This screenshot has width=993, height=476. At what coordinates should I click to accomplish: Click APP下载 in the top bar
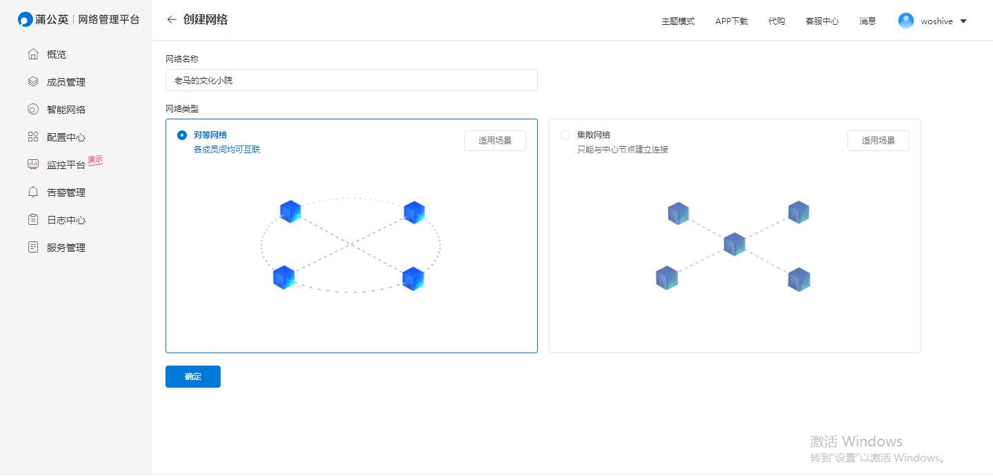tap(731, 21)
